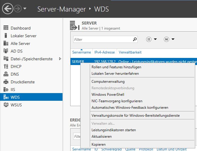Screen dimensions: 197x151
Task: Select WDS label in sidebar
Action: [15, 97]
